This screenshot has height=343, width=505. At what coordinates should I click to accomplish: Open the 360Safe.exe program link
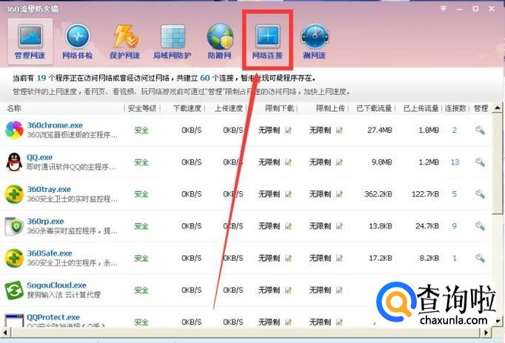click(50, 253)
